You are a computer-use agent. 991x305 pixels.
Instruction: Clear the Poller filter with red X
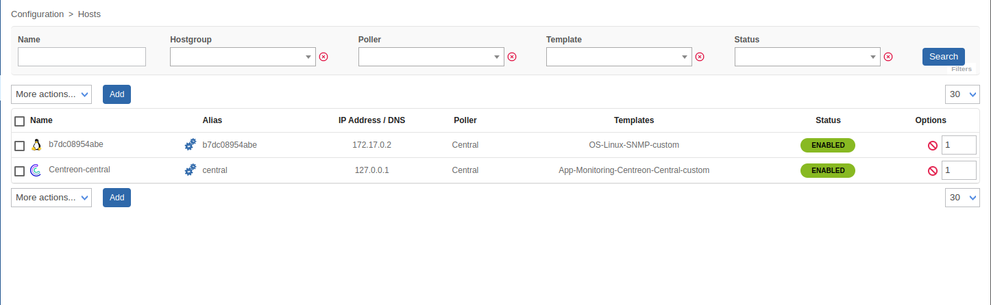[x=511, y=57]
